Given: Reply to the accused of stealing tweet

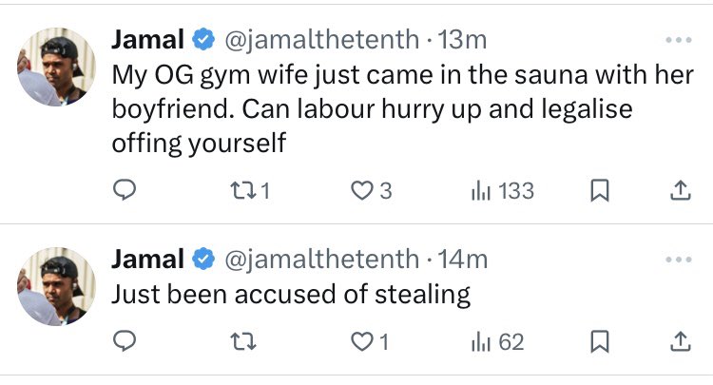Looking at the screenshot, I should (125, 341).
